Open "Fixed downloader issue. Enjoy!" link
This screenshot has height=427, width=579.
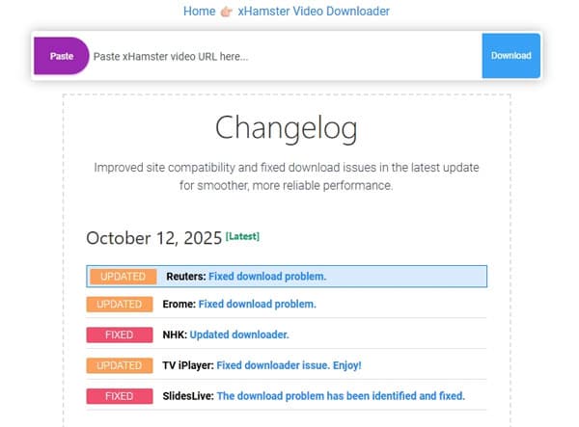289,365
